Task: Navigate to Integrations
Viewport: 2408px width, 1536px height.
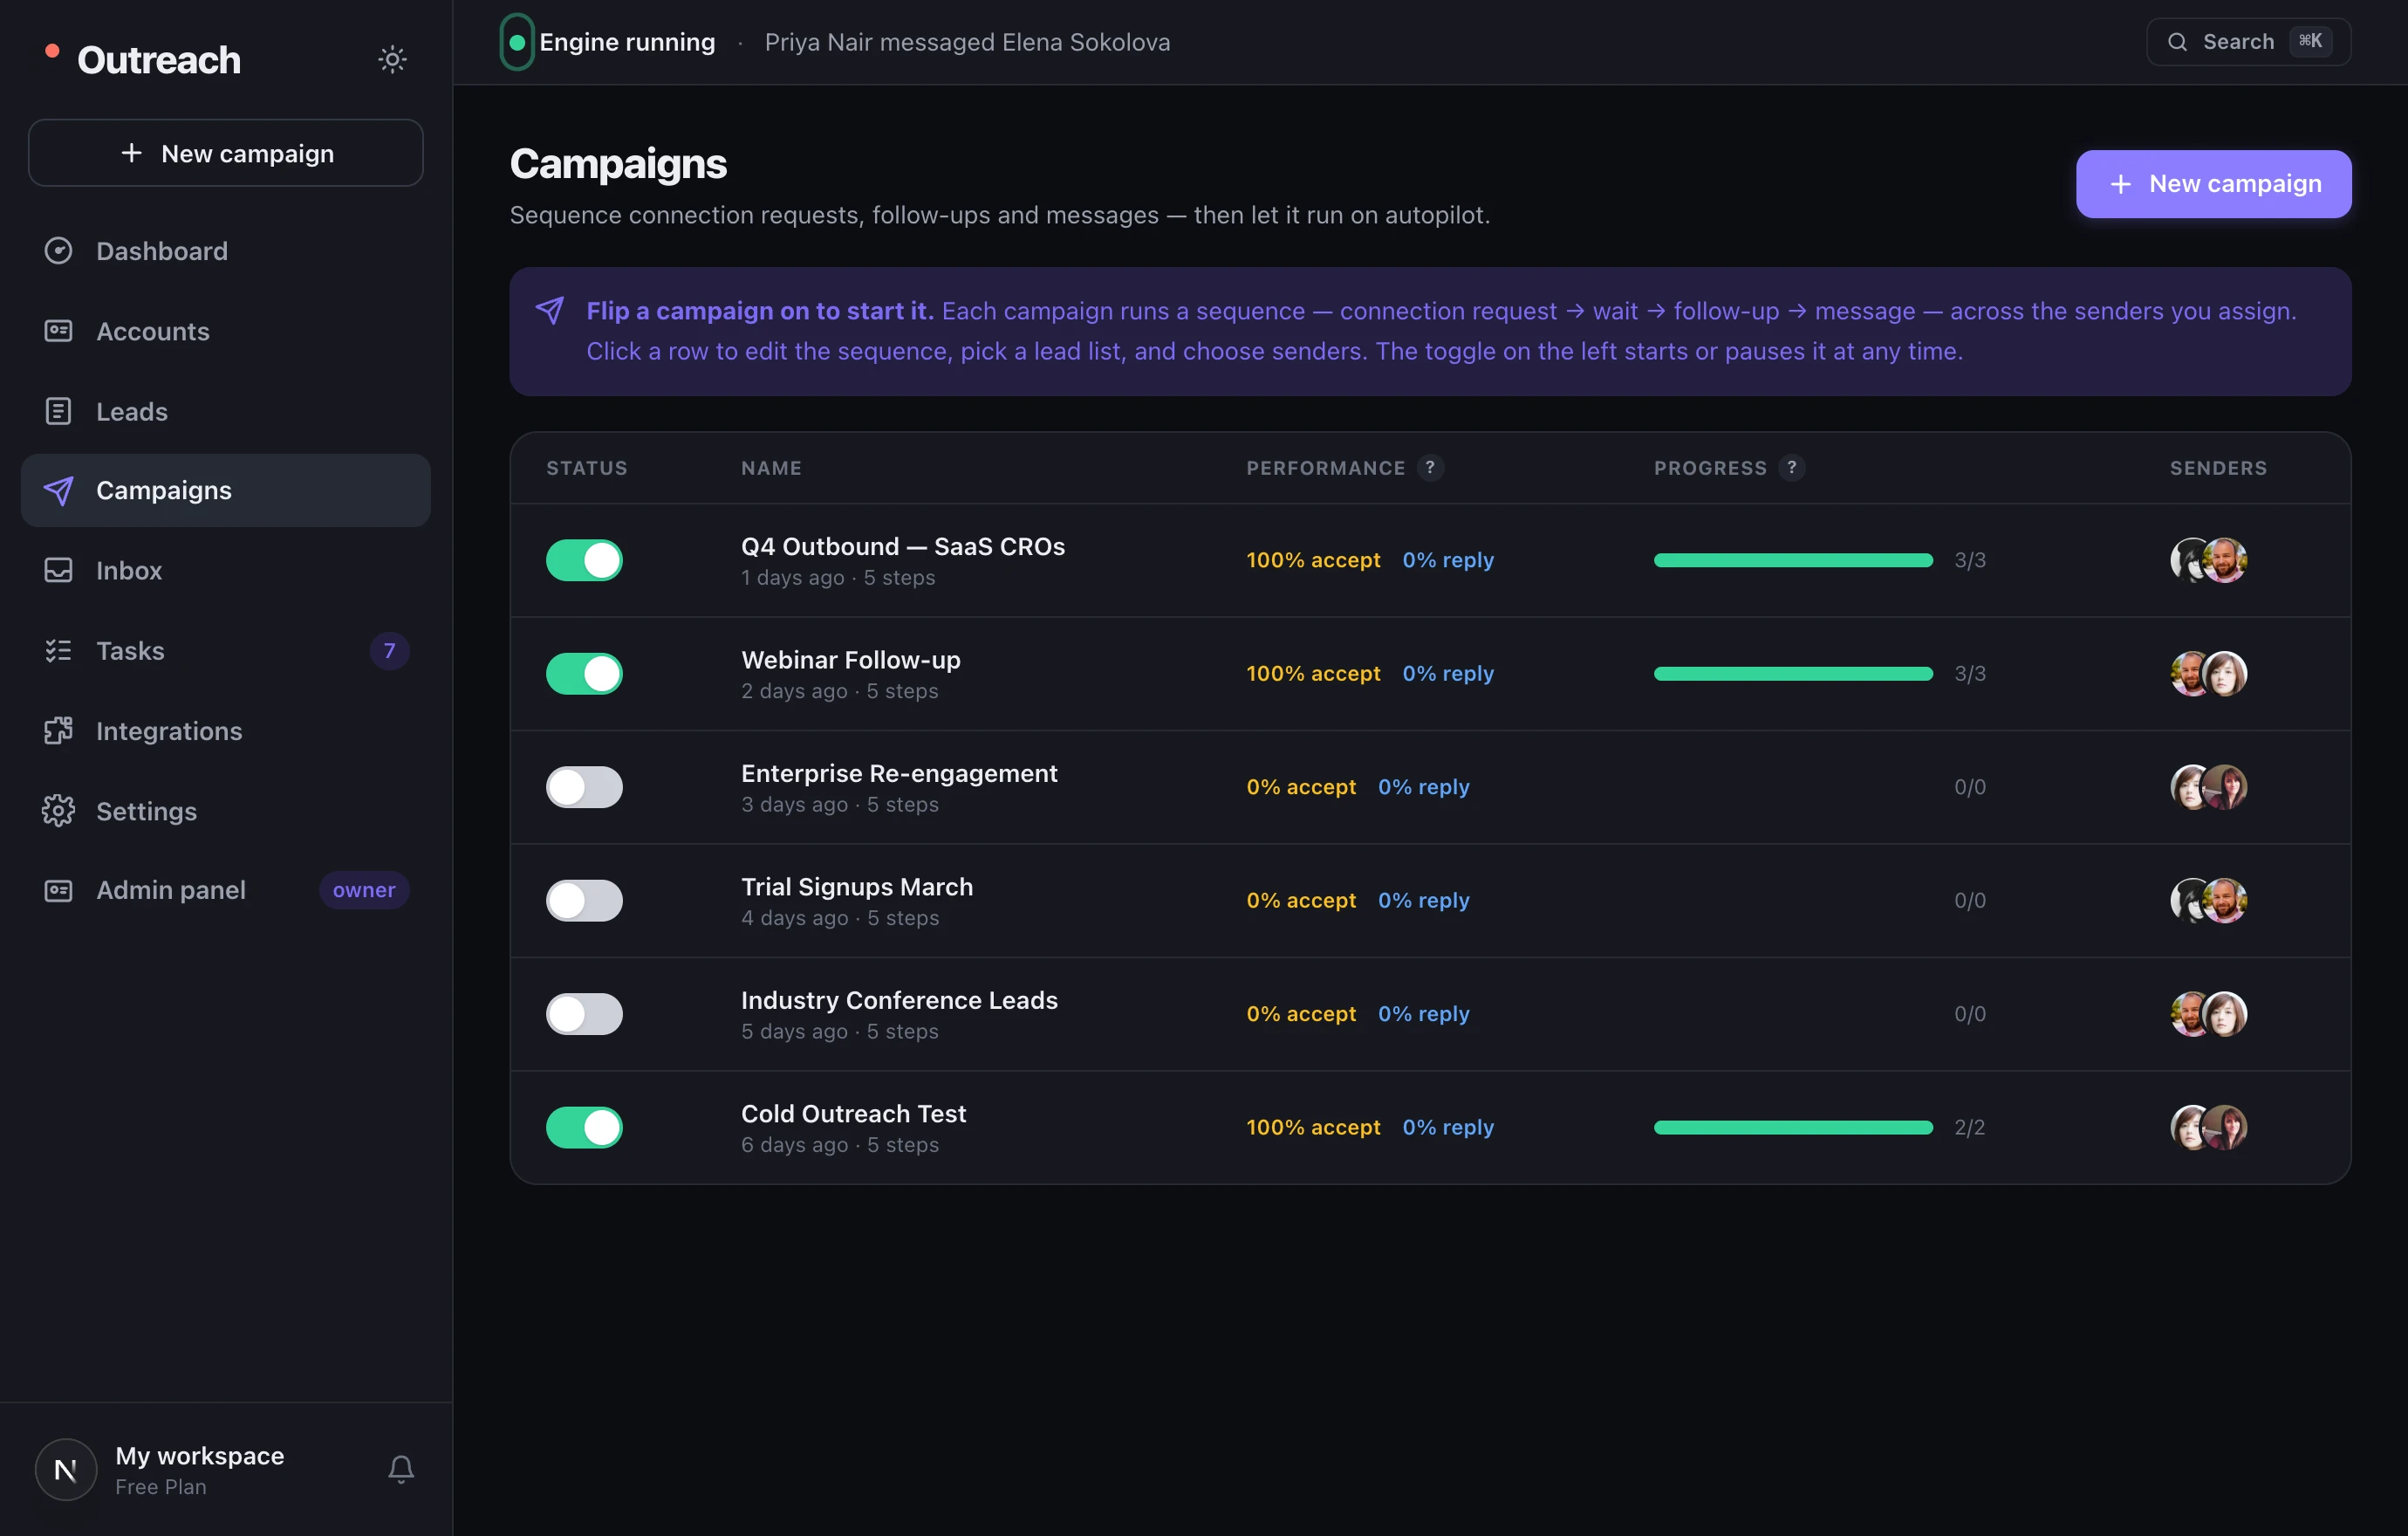Action: [226, 731]
